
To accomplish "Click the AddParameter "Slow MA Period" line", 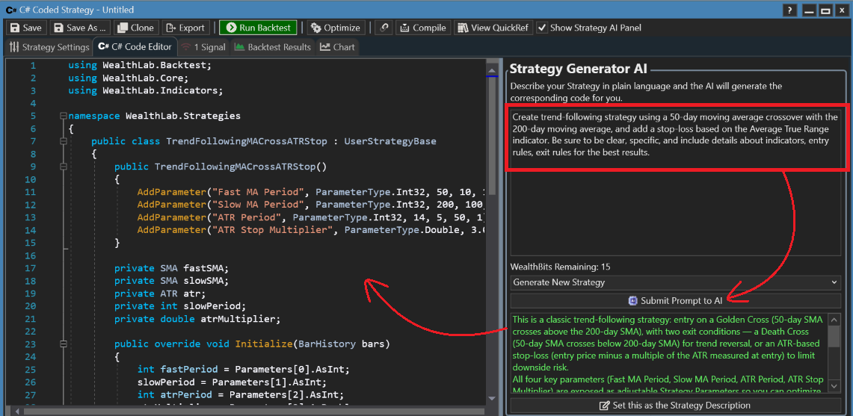I will click(311, 205).
